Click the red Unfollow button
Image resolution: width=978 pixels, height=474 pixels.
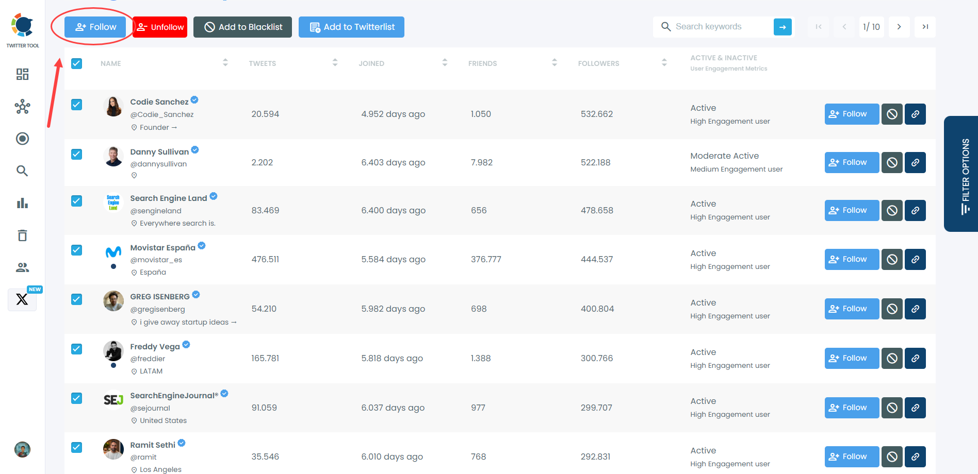point(160,27)
